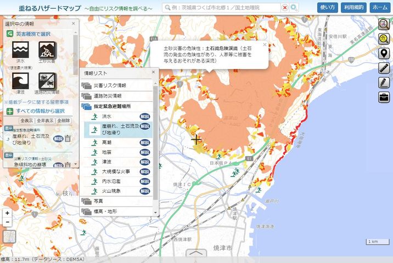Select the pencil drawing tool
This screenshot has width=393, height=263.
click(x=384, y=82)
